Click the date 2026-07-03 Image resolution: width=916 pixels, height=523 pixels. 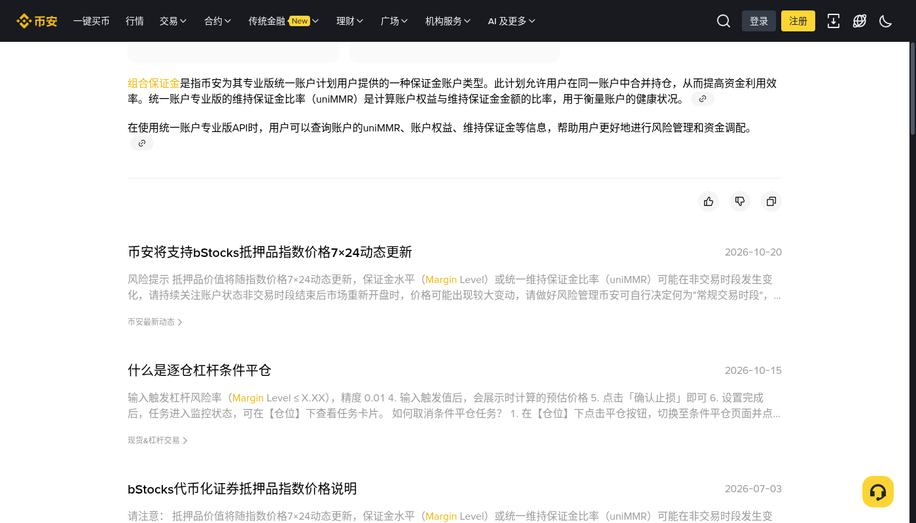753,489
